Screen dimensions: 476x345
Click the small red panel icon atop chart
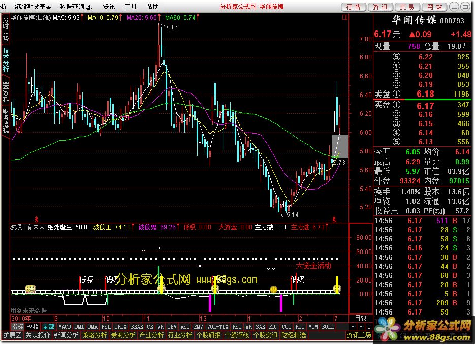[345, 18]
